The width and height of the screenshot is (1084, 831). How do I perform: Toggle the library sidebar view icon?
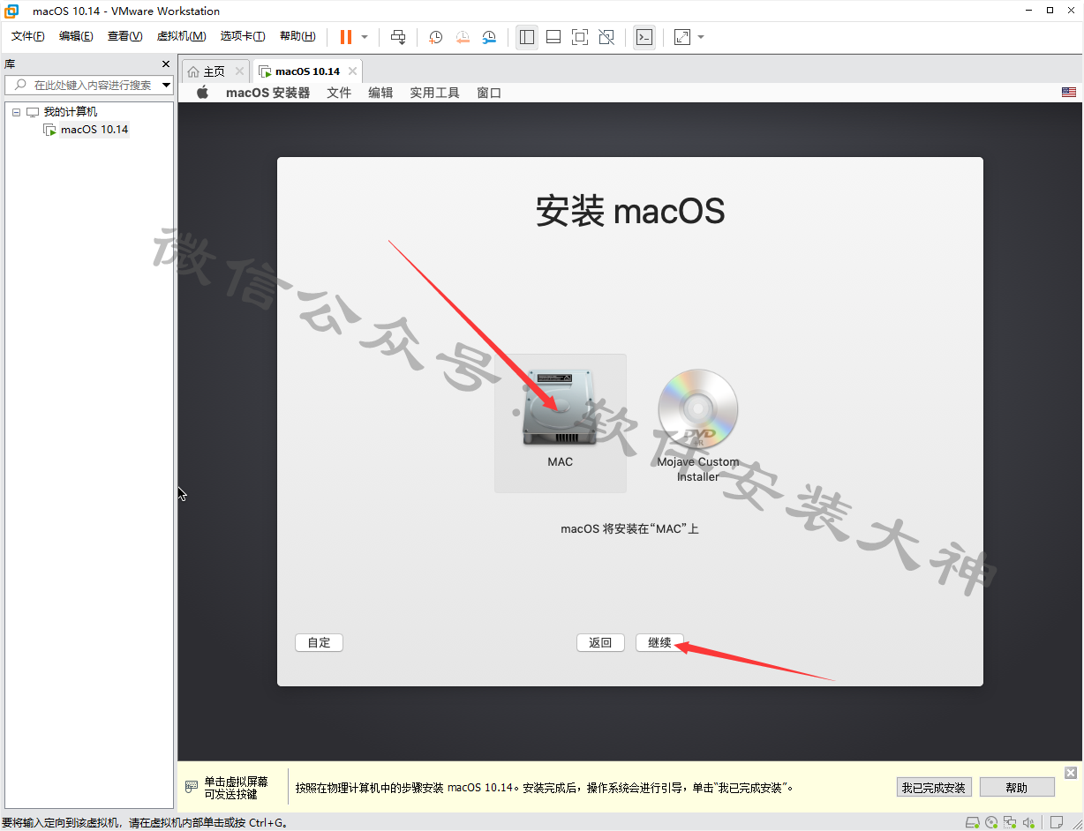[x=527, y=37]
